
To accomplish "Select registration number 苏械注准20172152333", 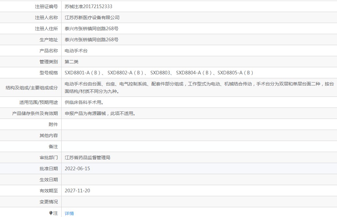I will [88, 6].
